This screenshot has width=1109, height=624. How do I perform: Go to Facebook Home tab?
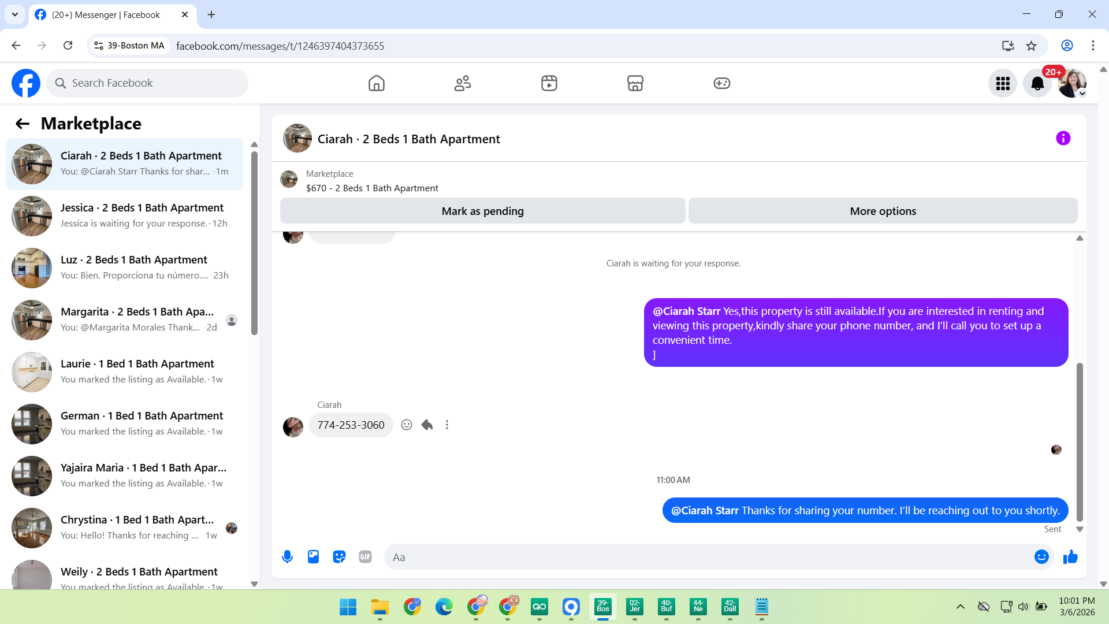[376, 84]
